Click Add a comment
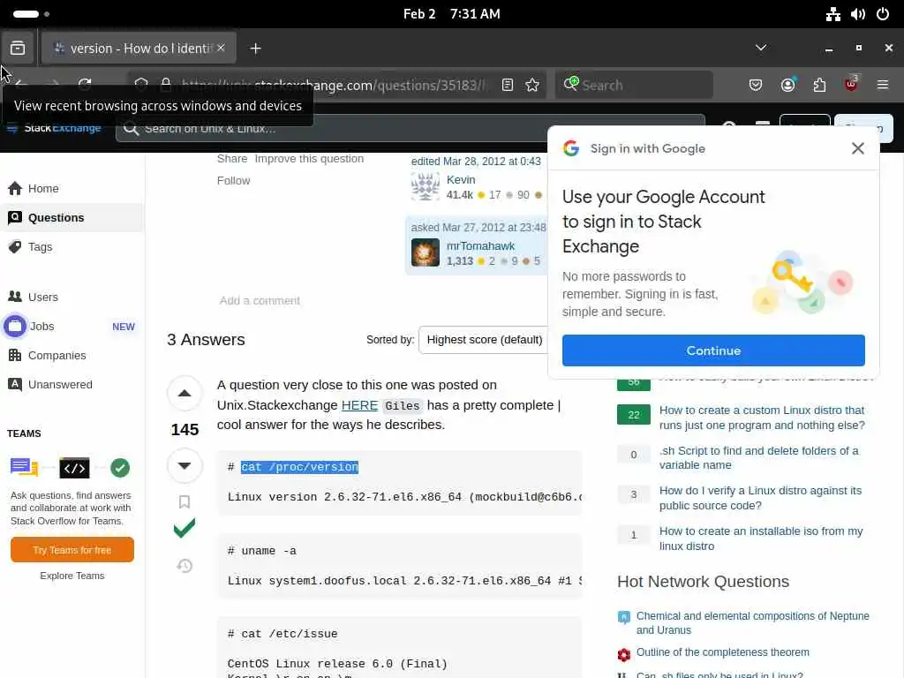The image size is (904, 678). (260, 300)
